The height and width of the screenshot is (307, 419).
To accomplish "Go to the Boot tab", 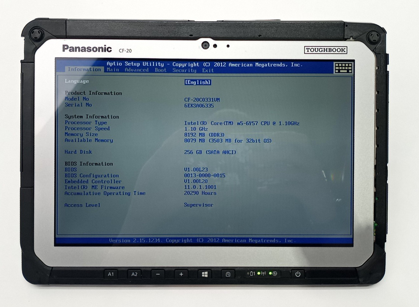I will click(161, 70).
